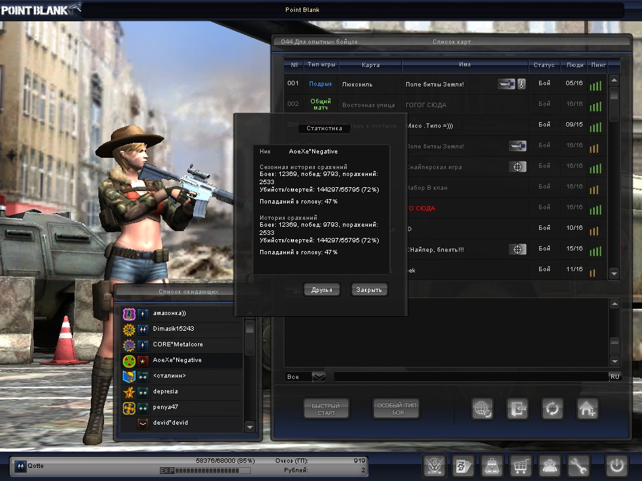Sort rooms by 'Карта' column header

pos(370,65)
